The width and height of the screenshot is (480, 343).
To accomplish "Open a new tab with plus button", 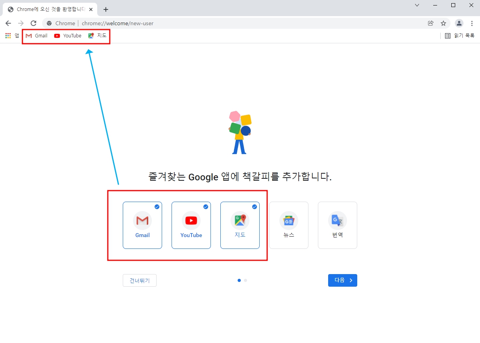I will pos(105,9).
